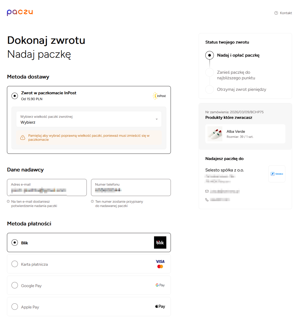
Task: Click the paczu logo
Action: pyautogui.click(x=20, y=13)
